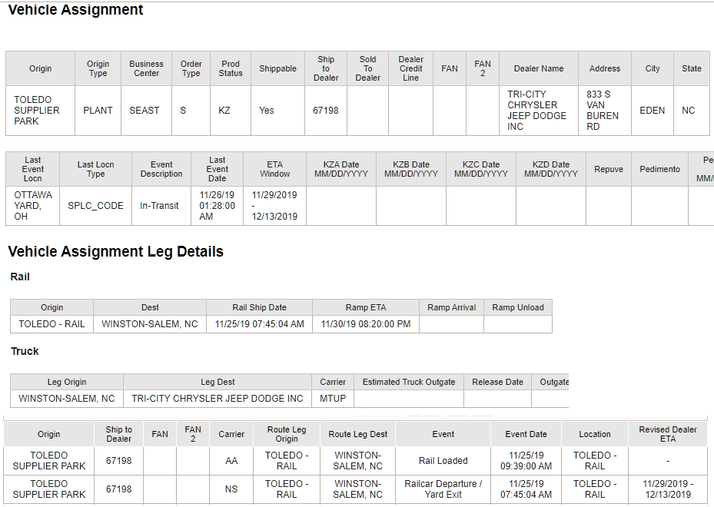Click the 'KZA Date' column header
This screenshot has width=714, height=507.
pyautogui.click(x=341, y=169)
